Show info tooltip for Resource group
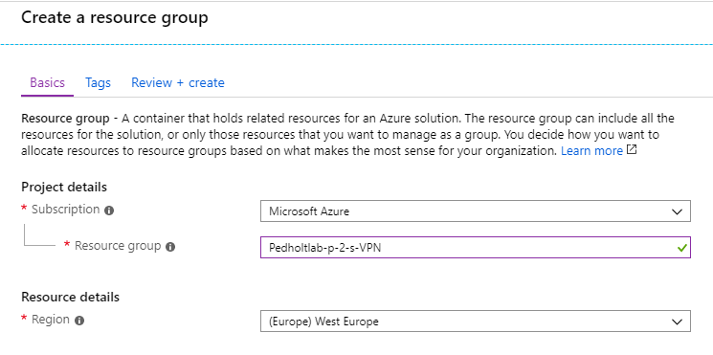Viewport: 713px width, 355px height. (x=170, y=247)
